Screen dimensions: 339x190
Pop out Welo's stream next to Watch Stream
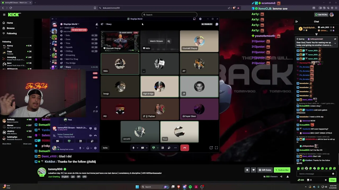point(169,41)
